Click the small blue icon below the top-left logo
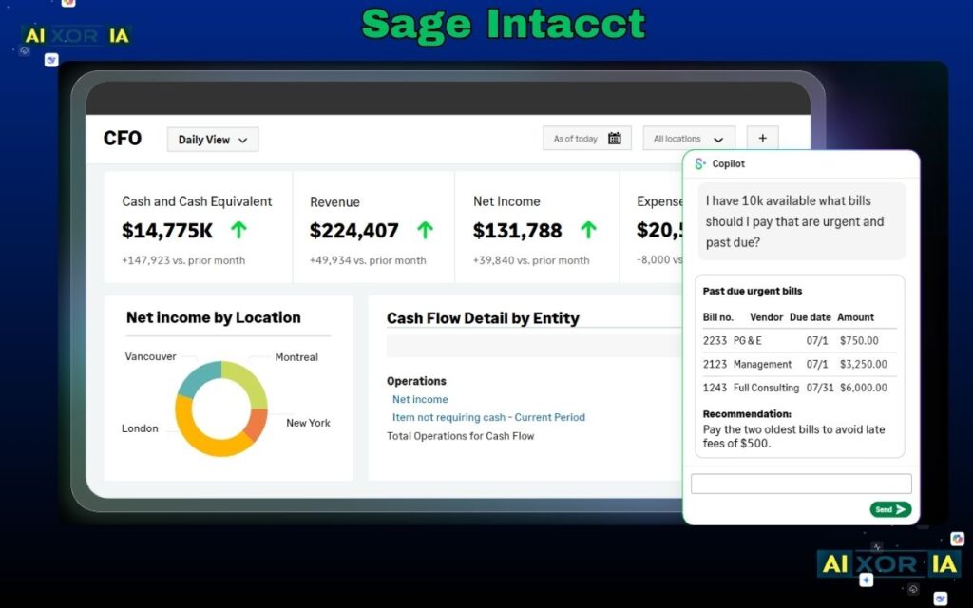 click(49, 60)
